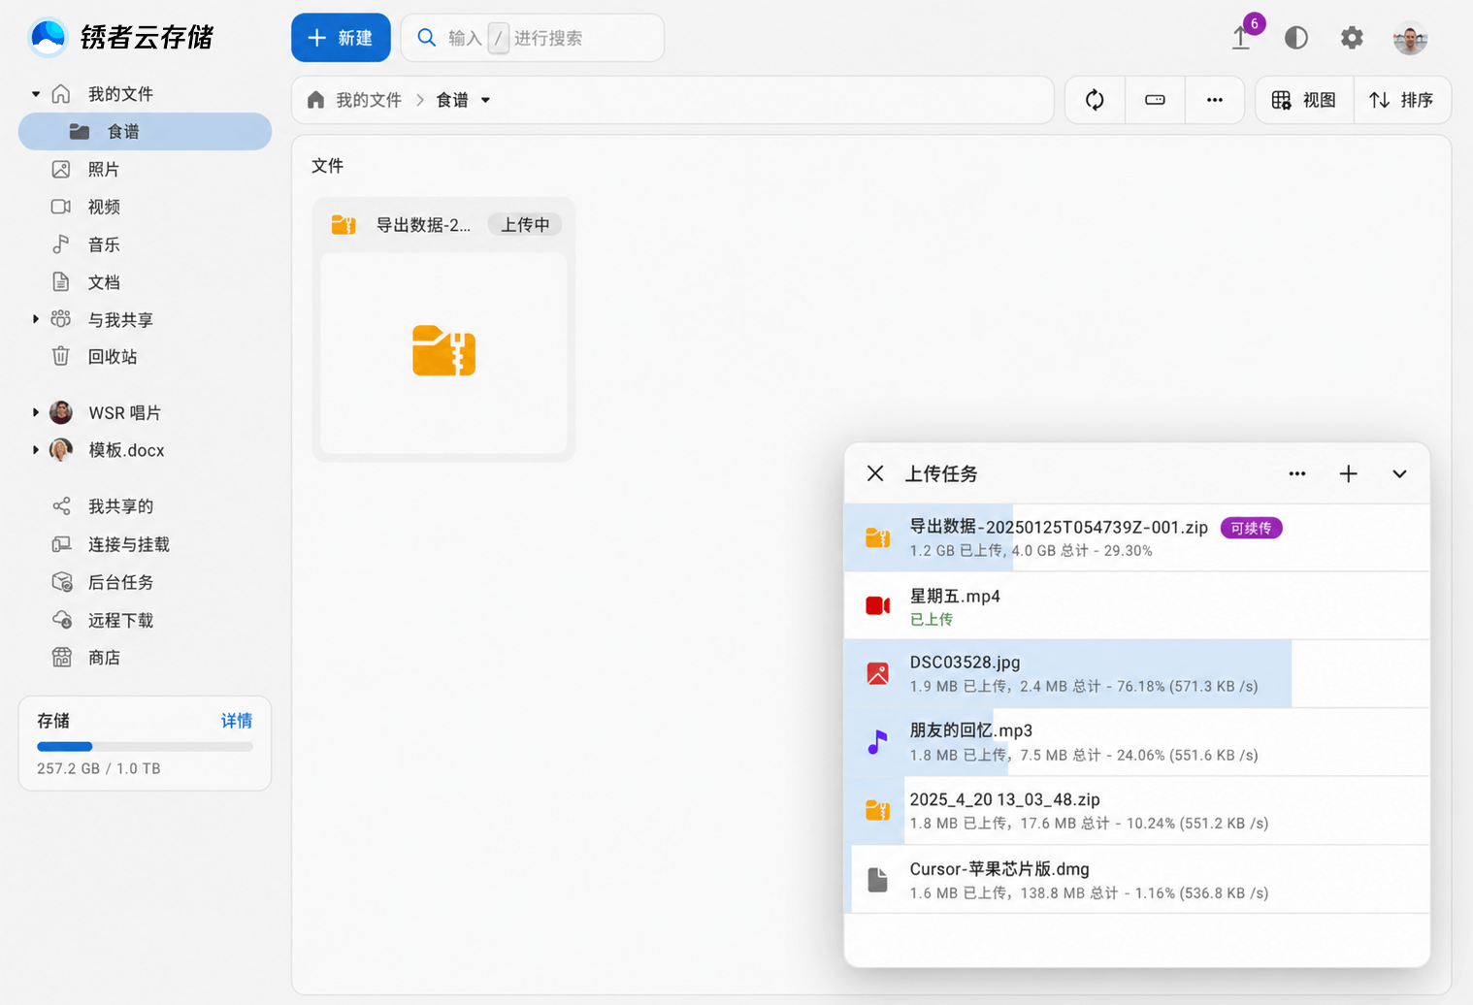Select the 食谱 folder in the sidebar
The width and height of the screenshot is (1473, 1005).
pos(145,131)
